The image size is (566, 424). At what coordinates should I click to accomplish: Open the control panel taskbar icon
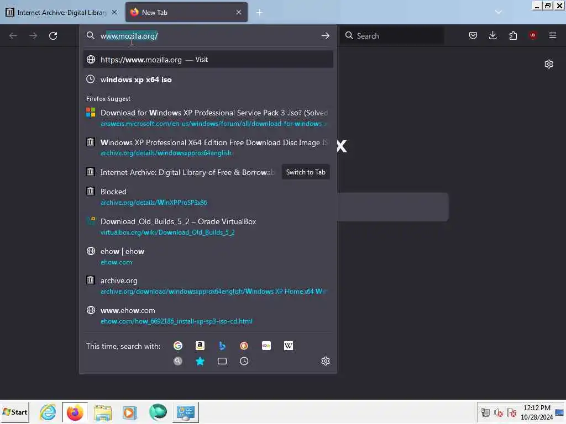pyautogui.click(x=186, y=412)
